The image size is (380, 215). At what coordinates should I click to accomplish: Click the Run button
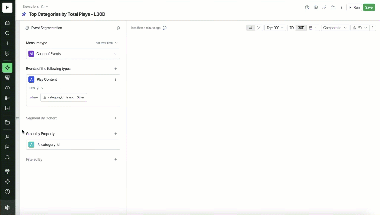pos(354,7)
